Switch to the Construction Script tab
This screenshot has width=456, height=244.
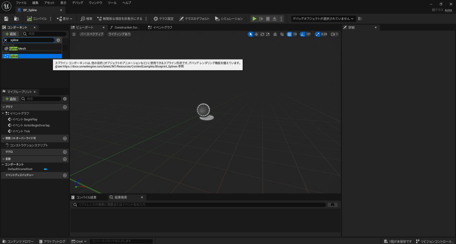[x=125, y=28]
